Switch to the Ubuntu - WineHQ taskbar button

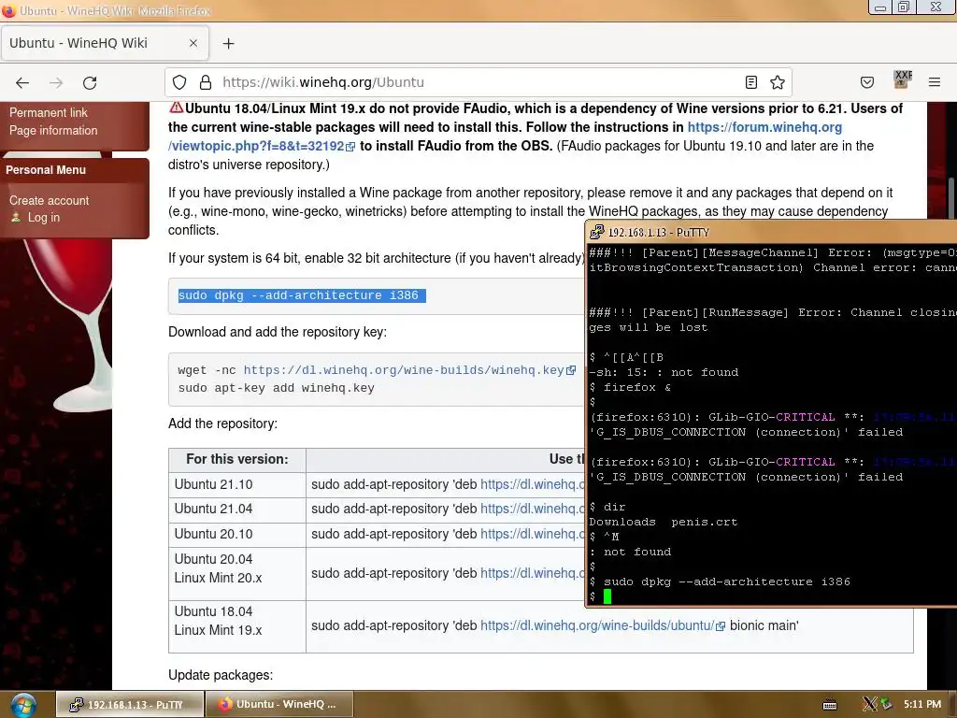[x=279, y=704]
